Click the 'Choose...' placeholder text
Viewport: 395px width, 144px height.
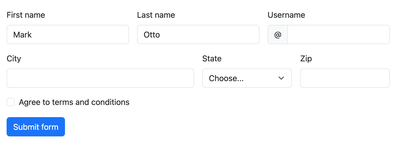pyautogui.click(x=226, y=78)
